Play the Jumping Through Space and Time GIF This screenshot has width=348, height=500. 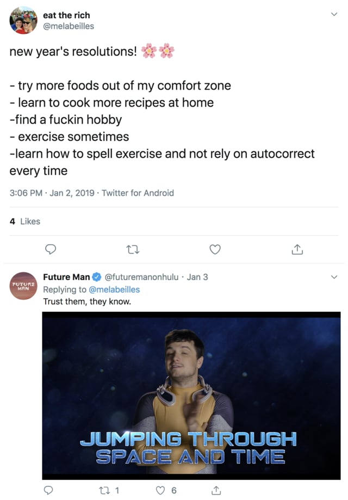click(191, 395)
